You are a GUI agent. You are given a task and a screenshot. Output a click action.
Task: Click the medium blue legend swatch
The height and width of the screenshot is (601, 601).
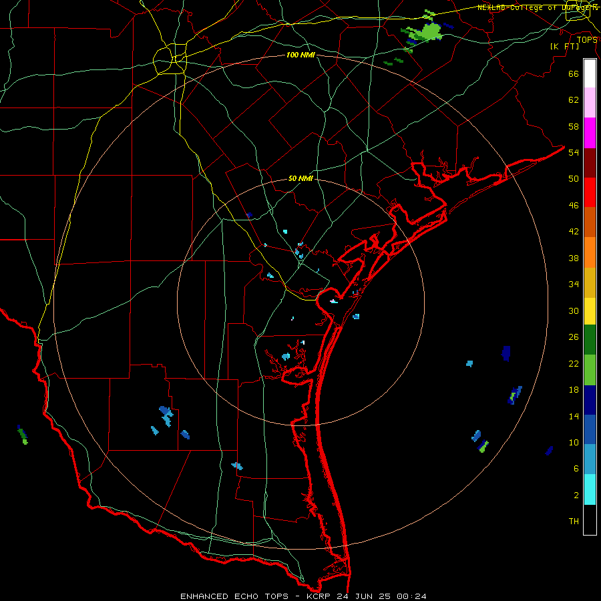tap(590, 429)
